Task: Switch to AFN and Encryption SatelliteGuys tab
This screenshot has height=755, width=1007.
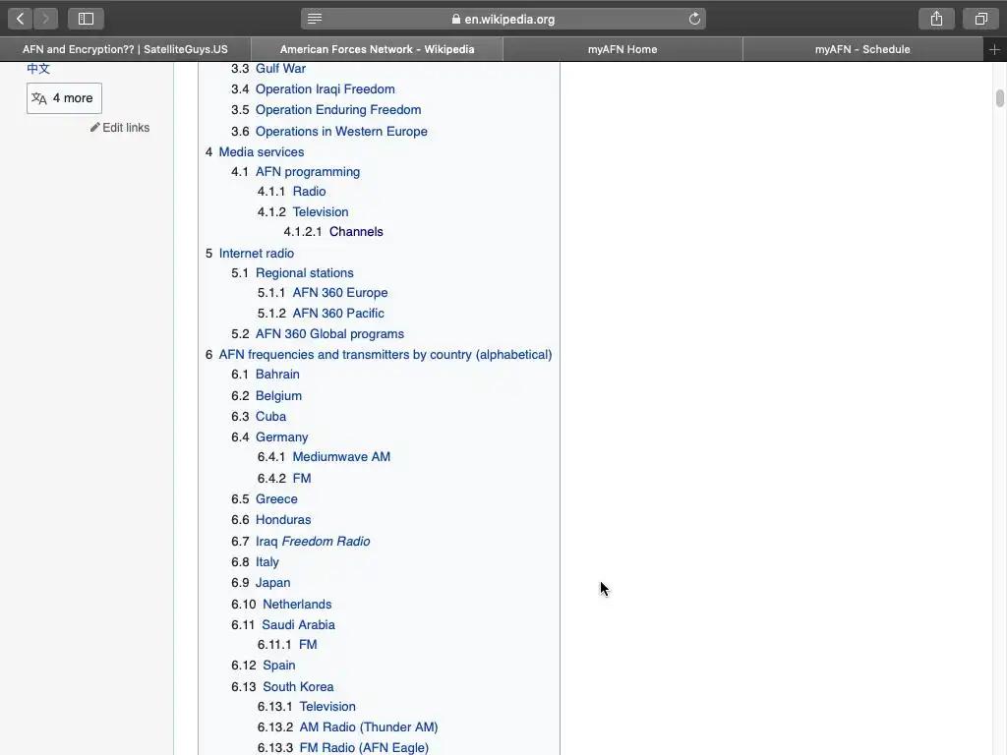Action: (x=125, y=49)
